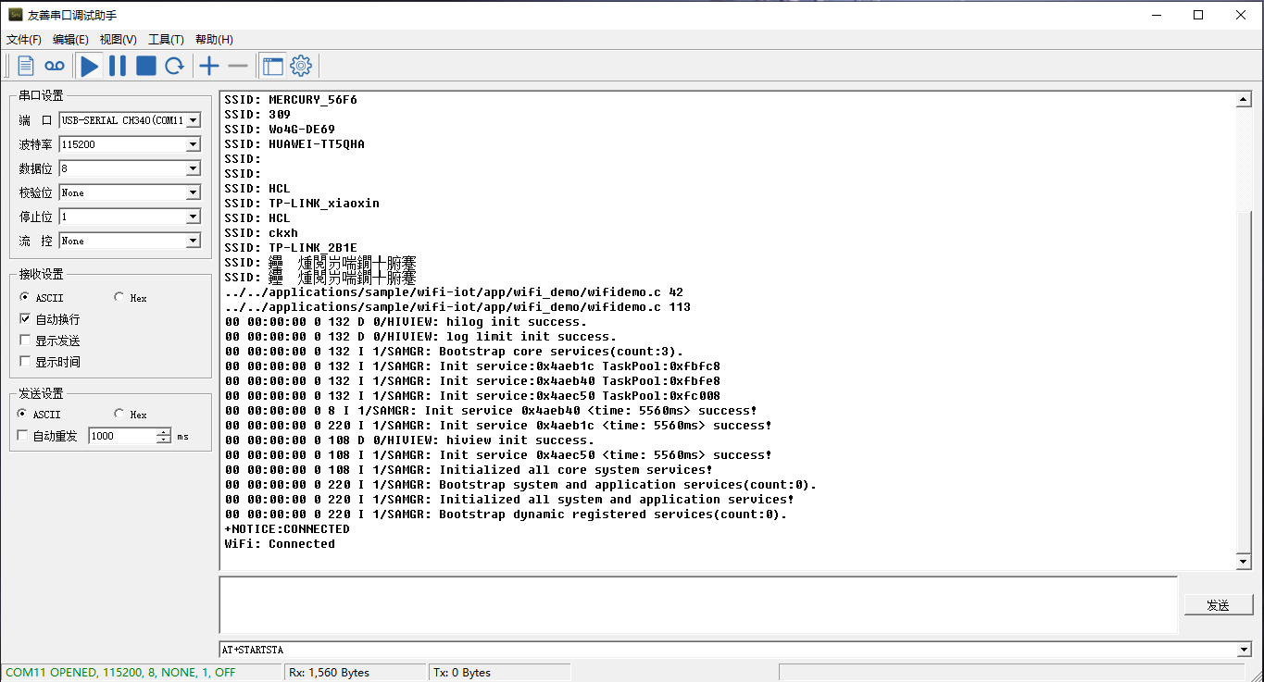Select Hex in receive settings
The height and width of the screenshot is (682, 1264).
tap(131, 298)
